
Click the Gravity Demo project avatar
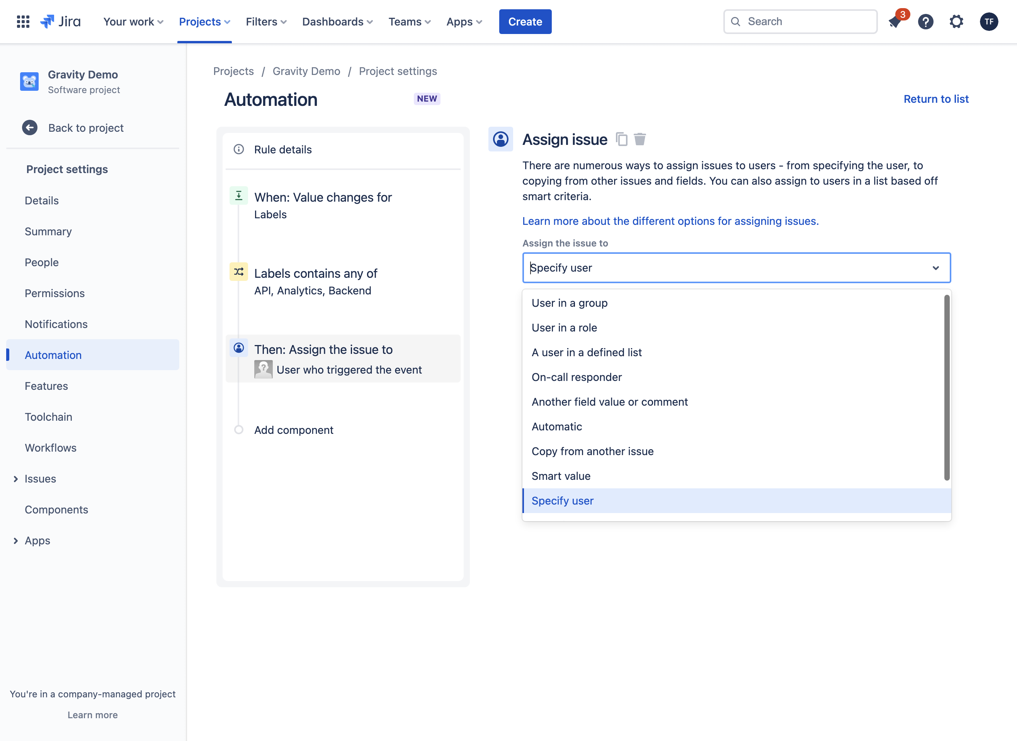click(x=29, y=82)
